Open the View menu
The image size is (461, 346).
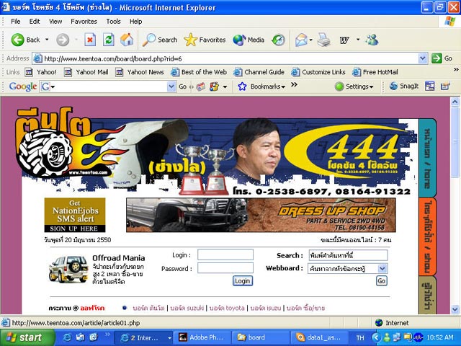[55, 22]
